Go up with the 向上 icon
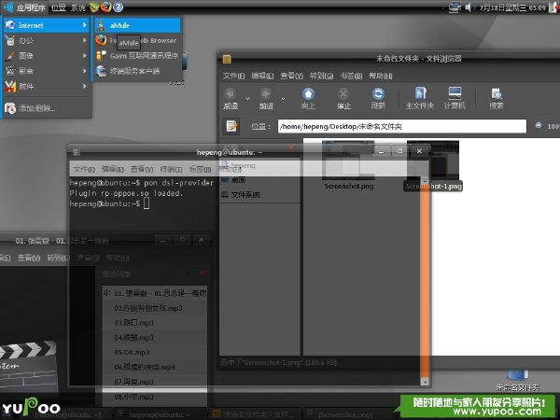 coord(308,98)
